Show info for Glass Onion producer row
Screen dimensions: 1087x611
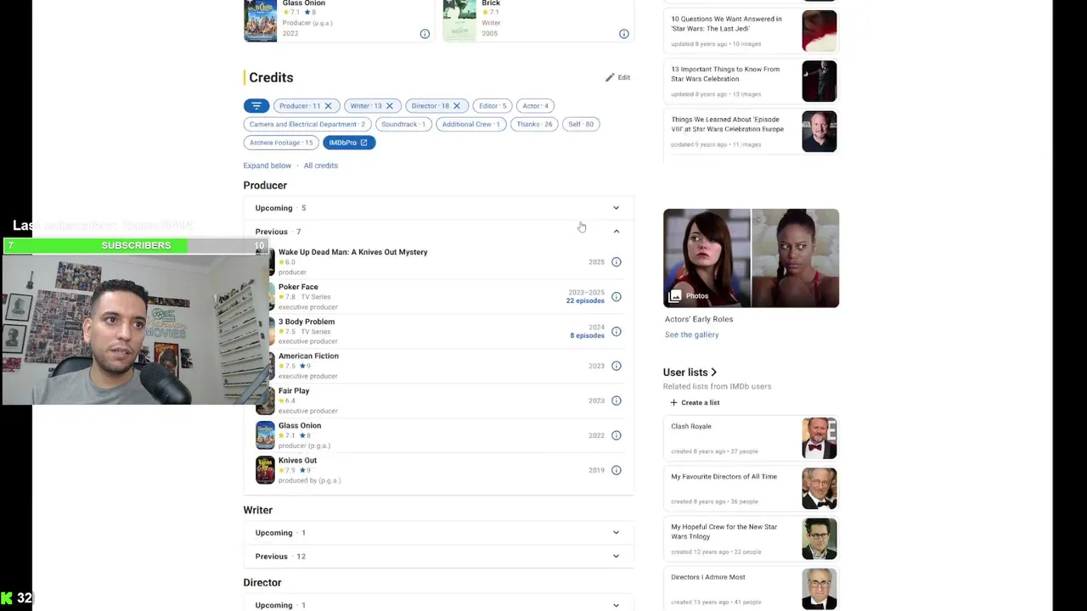pyautogui.click(x=617, y=435)
